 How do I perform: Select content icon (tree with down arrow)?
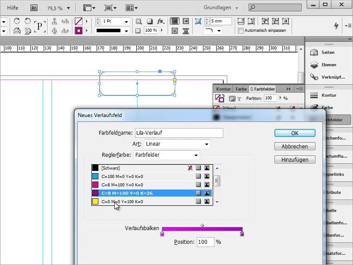54,30
